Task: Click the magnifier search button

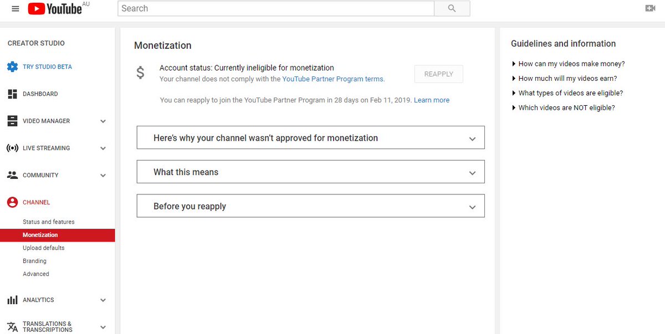Action: click(452, 8)
